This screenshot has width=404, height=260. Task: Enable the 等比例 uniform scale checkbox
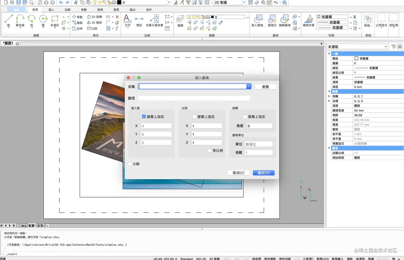(x=210, y=151)
